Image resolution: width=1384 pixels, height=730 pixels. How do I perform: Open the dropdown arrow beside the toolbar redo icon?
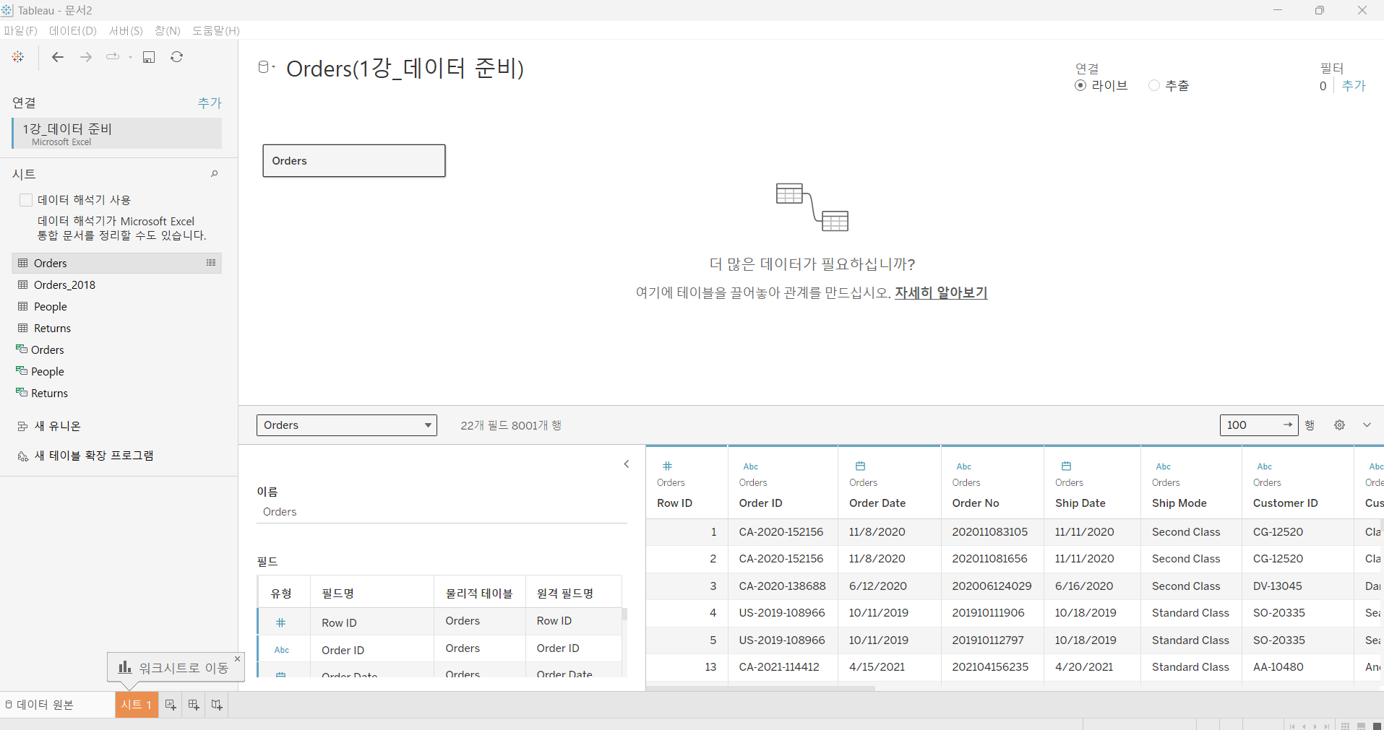coord(130,57)
